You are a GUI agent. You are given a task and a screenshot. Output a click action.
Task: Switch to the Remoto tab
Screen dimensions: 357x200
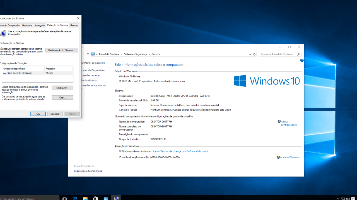pyautogui.click(x=74, y=26)
